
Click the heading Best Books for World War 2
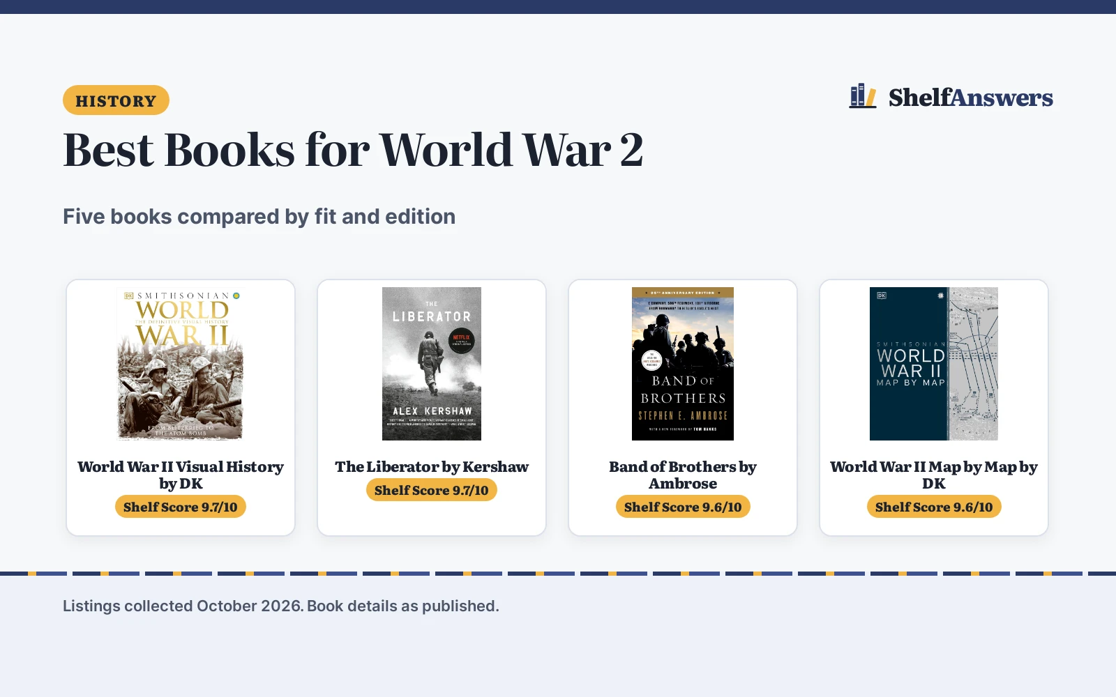353,150
